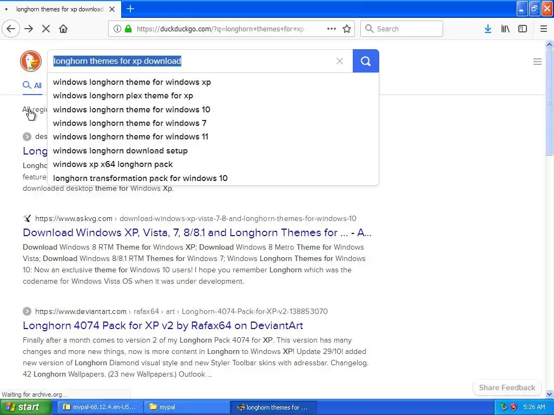Open DuckDuckGo side menu icon
The image size is (554, 415).
click(x=537, y=62)
